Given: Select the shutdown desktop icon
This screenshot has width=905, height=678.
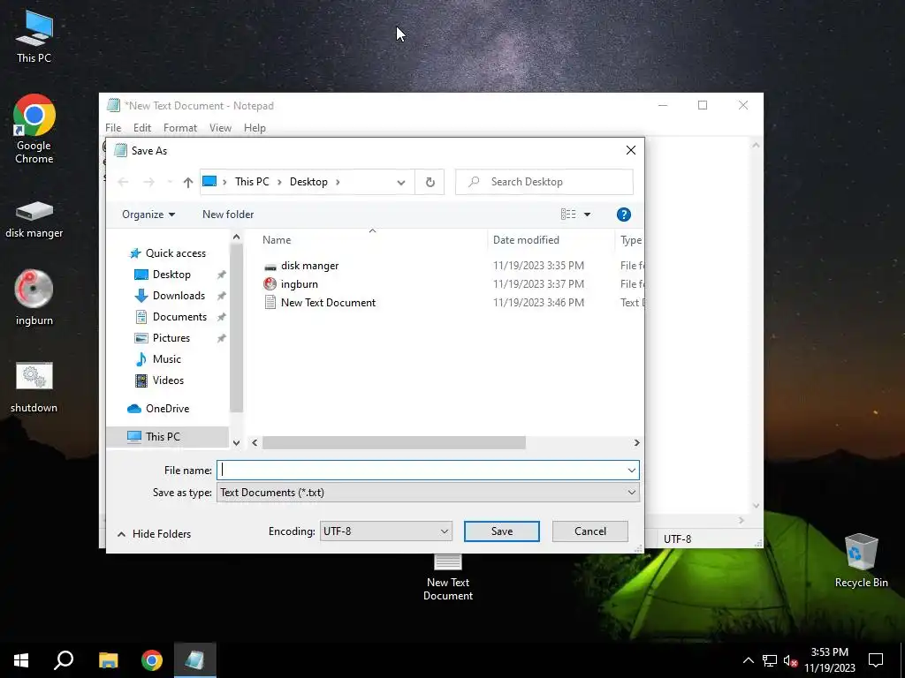Looking at the screenshot, I should (34, 387).
